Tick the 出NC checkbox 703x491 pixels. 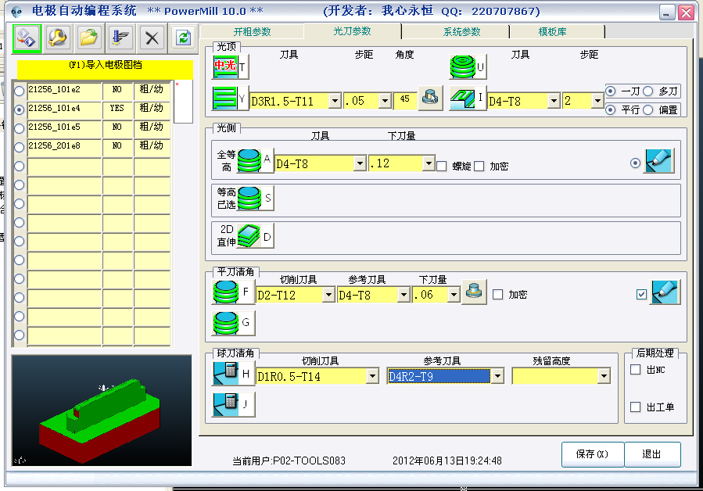click(635, 370)
